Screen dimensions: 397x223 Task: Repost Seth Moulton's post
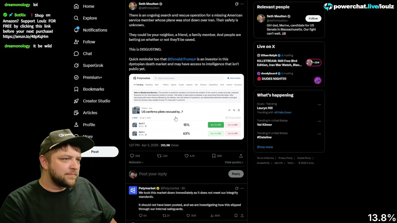tap(162, 156)
